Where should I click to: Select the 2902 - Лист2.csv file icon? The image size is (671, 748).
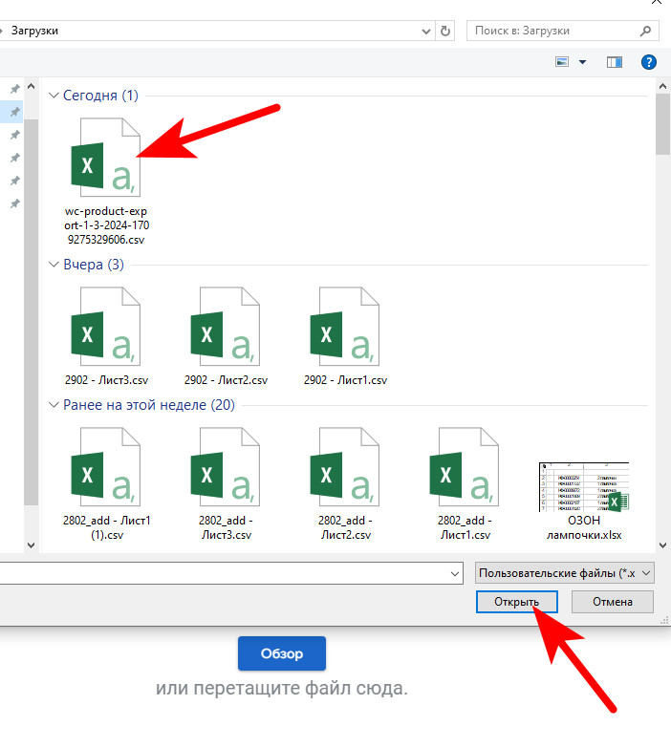click(x=226, y=327)
